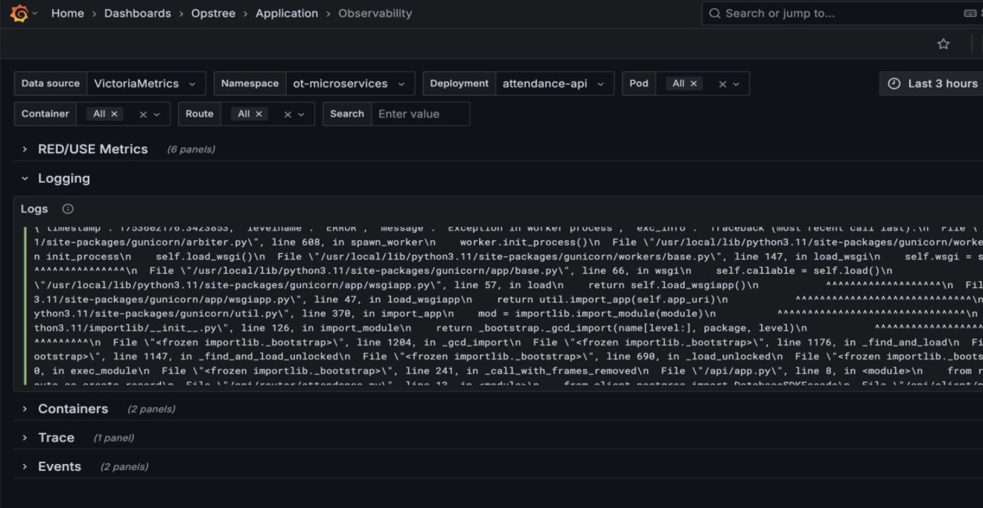Clear the Route filter selection

287,114
